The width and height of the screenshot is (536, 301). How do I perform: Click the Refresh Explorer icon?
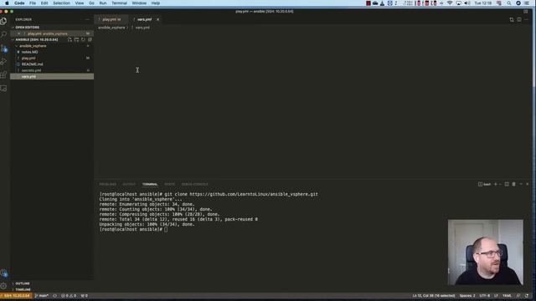point(83,39)
